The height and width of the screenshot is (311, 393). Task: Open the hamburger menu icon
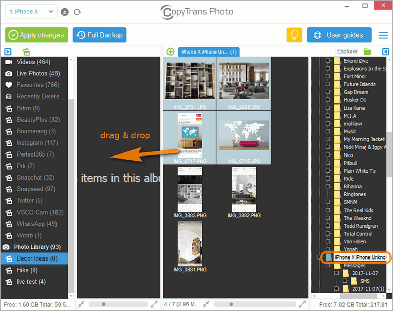click(383, 35)
